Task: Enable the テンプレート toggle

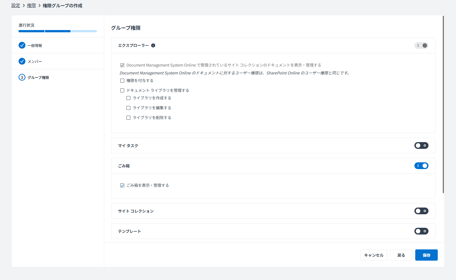Action: tap(421, 231)
